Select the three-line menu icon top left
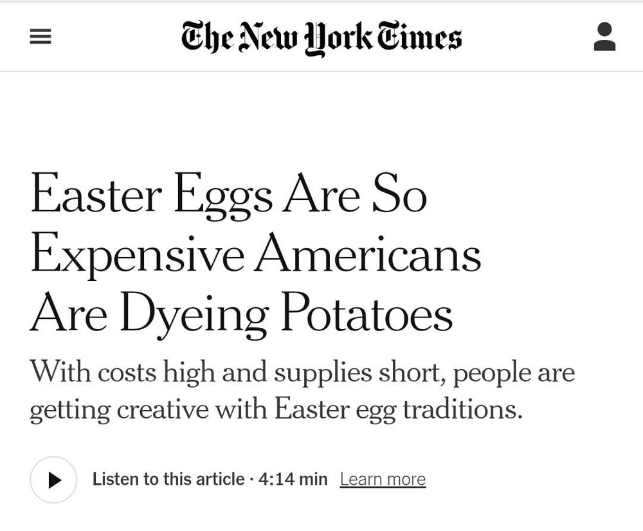The width and height of the screenshot is (643, 531). point(41,37)
